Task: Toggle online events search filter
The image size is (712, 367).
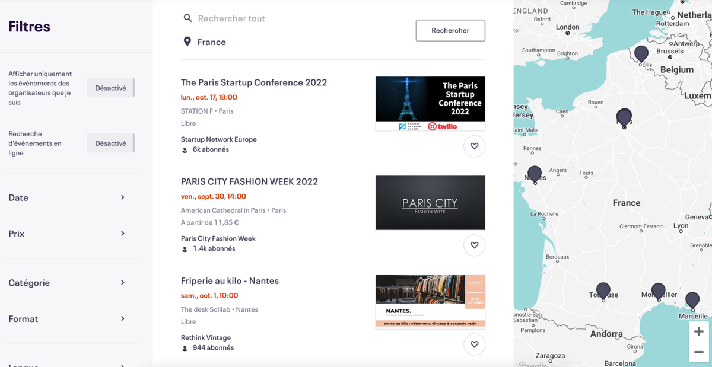Action: tap(111, 143)
